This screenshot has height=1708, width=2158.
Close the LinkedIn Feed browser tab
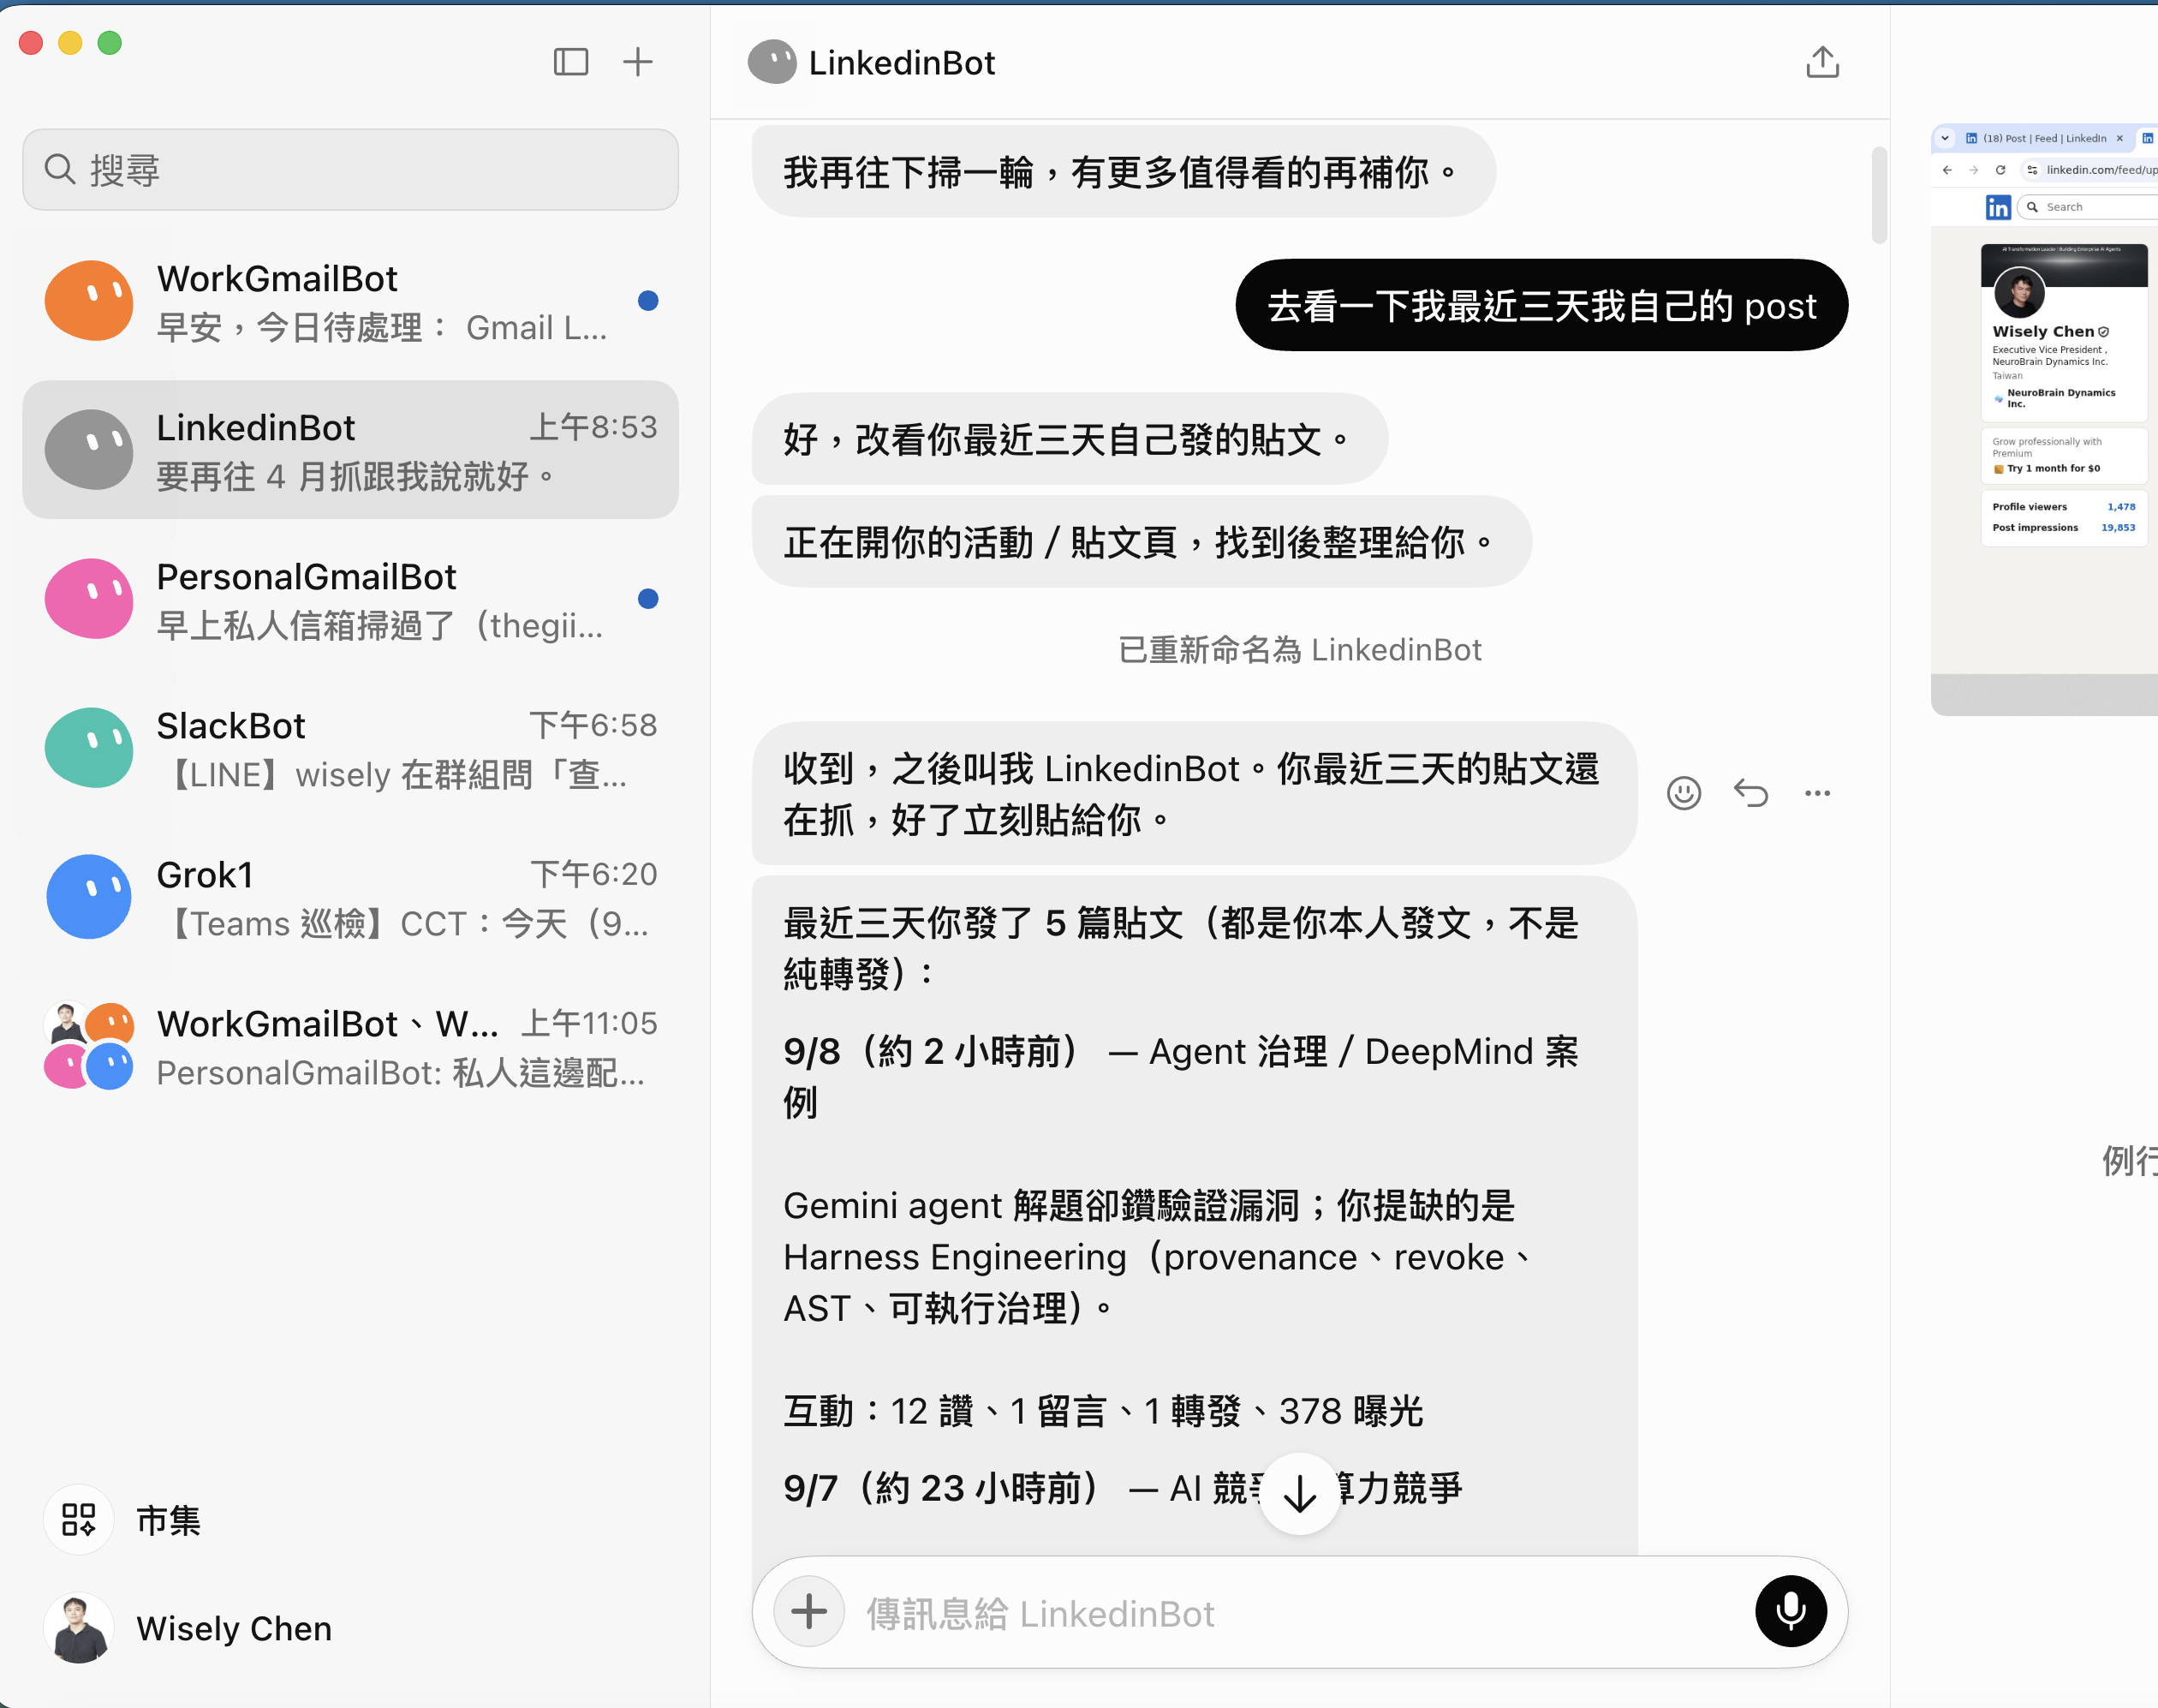coord(2119,138)
